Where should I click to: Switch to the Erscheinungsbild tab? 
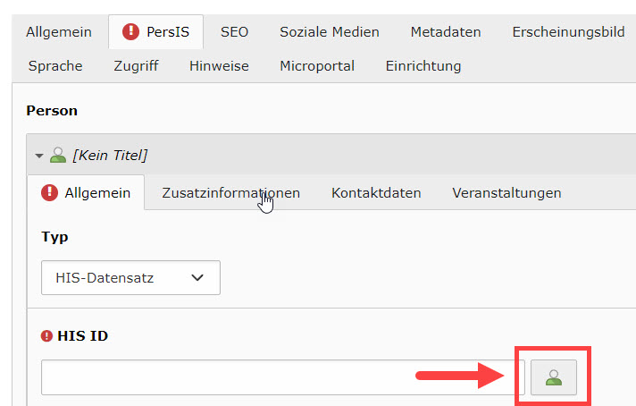point(568,32)
